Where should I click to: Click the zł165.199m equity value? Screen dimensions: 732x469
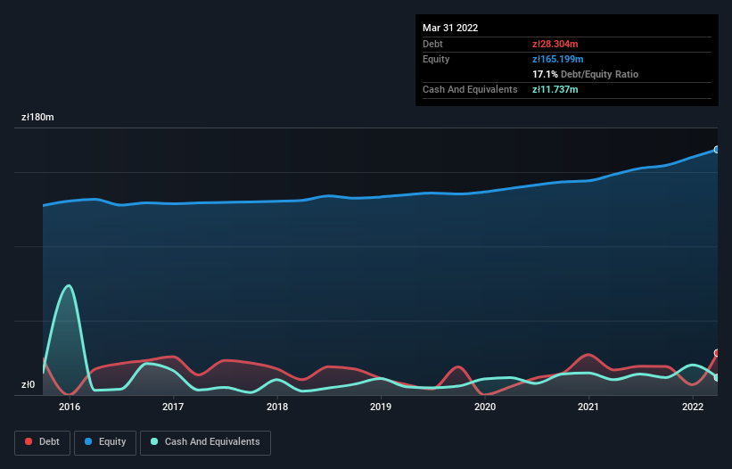[558, 59]
